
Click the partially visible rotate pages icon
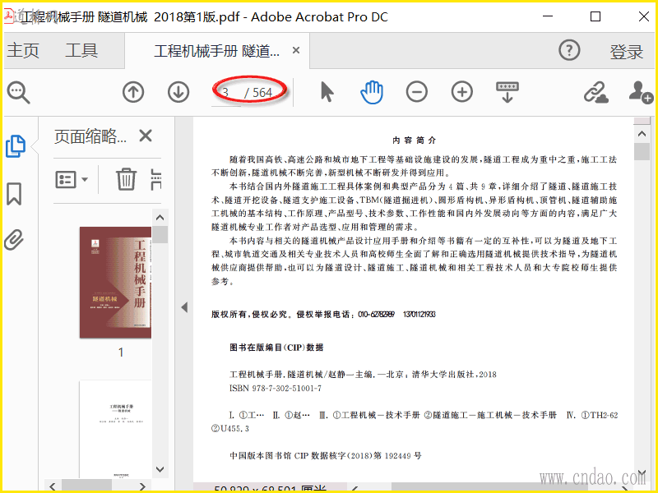coord(156,179)
